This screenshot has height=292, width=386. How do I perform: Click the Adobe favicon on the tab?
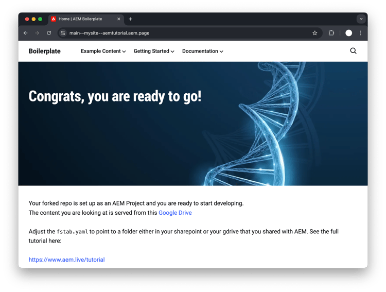(x=54, y=19)
